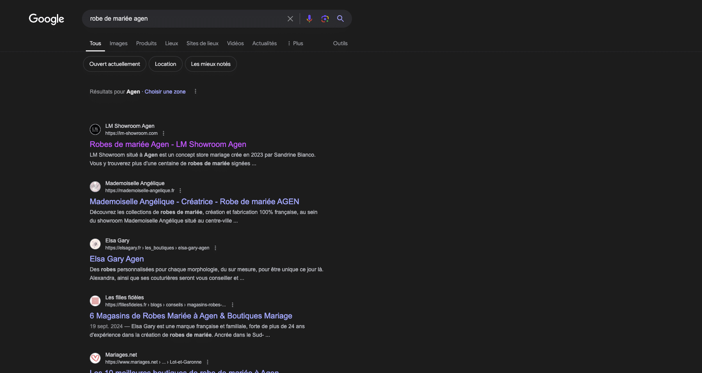The height and width of the screenshot is (373, 702).
Task: Toggle the Ouvert actuellement filter chip
Action: tap(114, 64)
